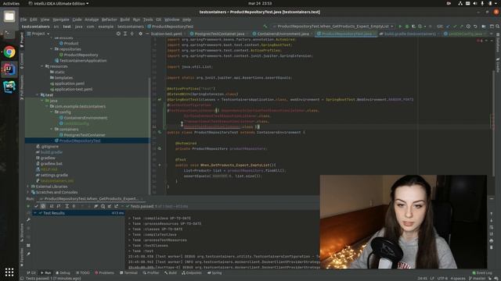
Task: Open application-test.yaml file
Action: (x=74, y=89)
